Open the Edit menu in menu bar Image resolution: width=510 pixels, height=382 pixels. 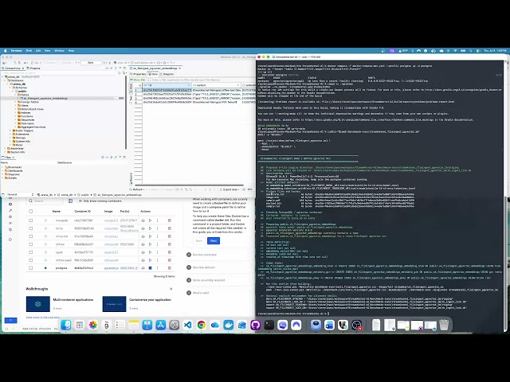(38, 51)
